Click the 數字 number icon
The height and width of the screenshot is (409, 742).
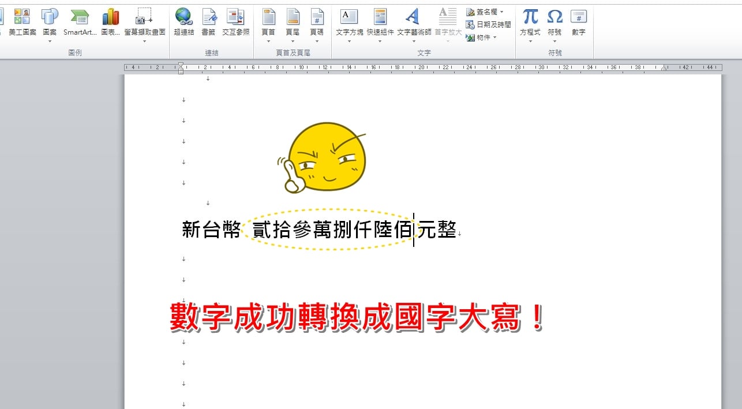pyautogui.click(x=578, y=22)
